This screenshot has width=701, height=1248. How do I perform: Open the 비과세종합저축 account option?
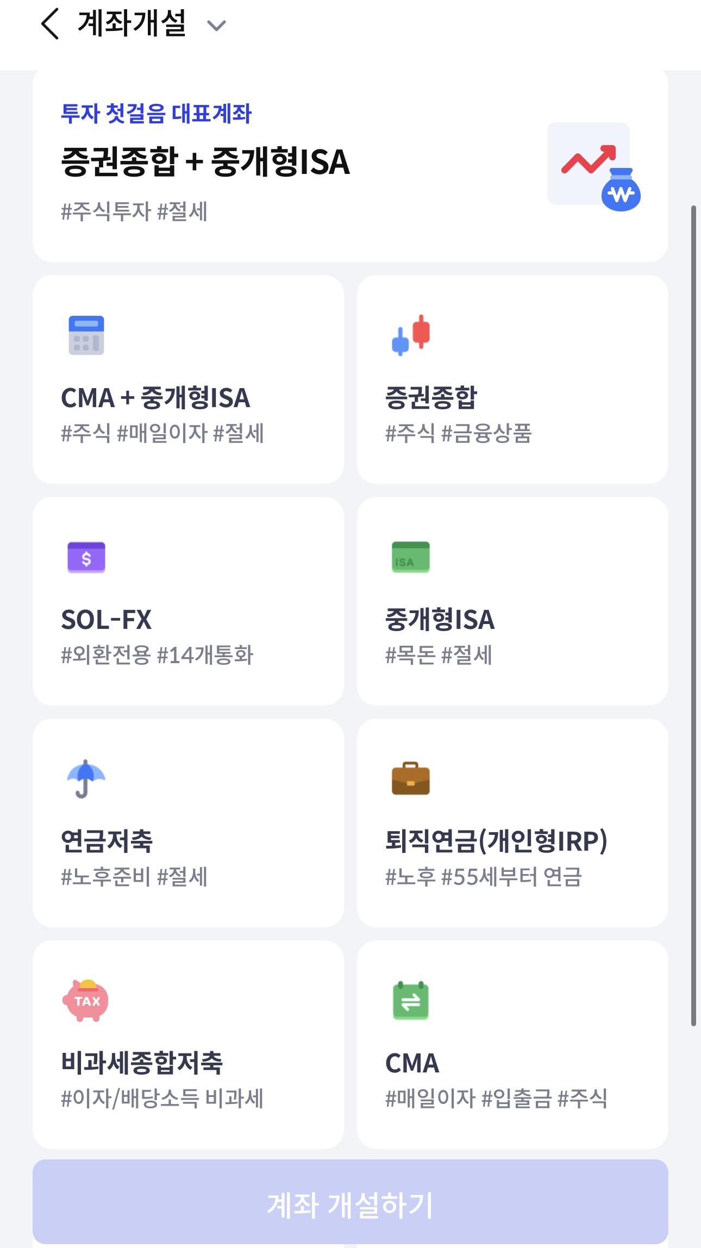click(142, 1063)
